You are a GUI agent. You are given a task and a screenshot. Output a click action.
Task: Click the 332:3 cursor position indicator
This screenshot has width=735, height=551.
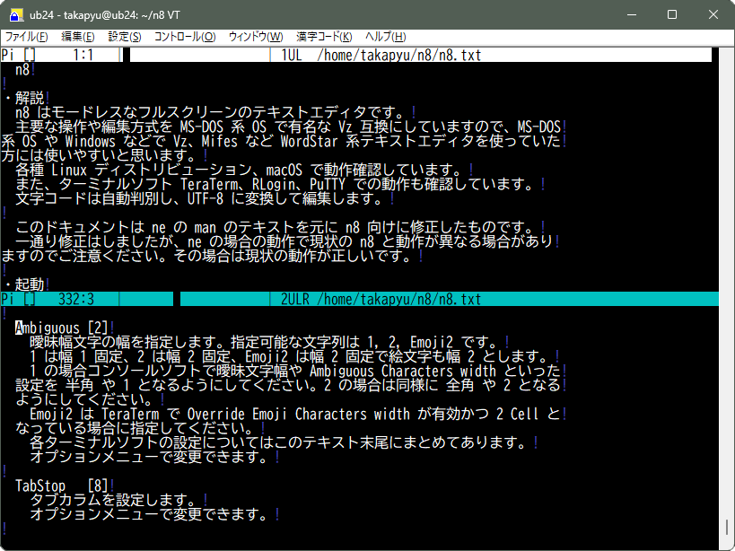pyautogui.click(x=76, y=299)
